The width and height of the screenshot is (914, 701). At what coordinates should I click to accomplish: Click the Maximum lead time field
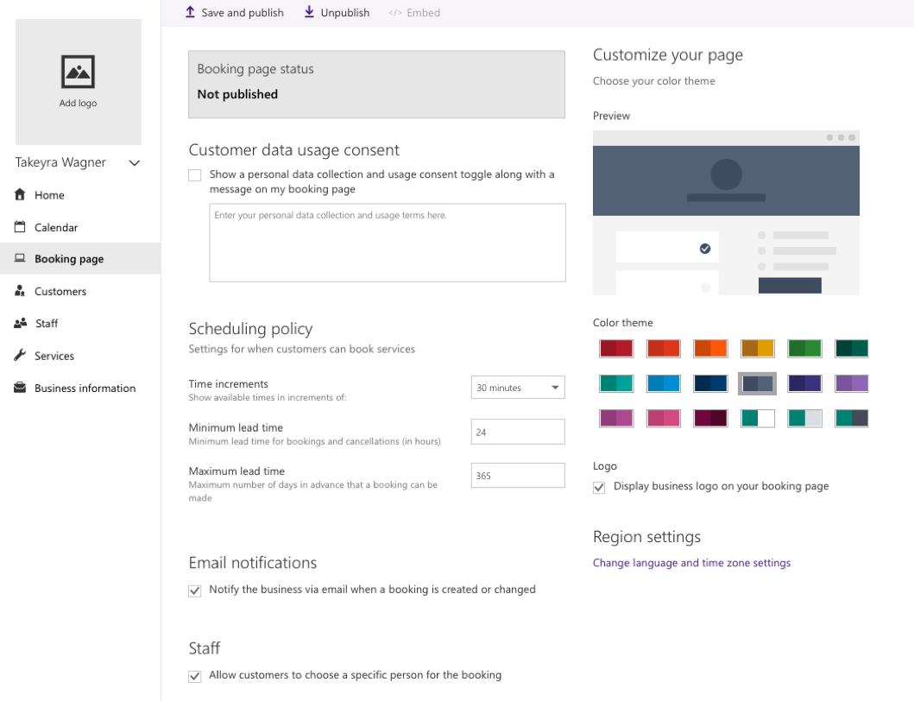point(518,476)
